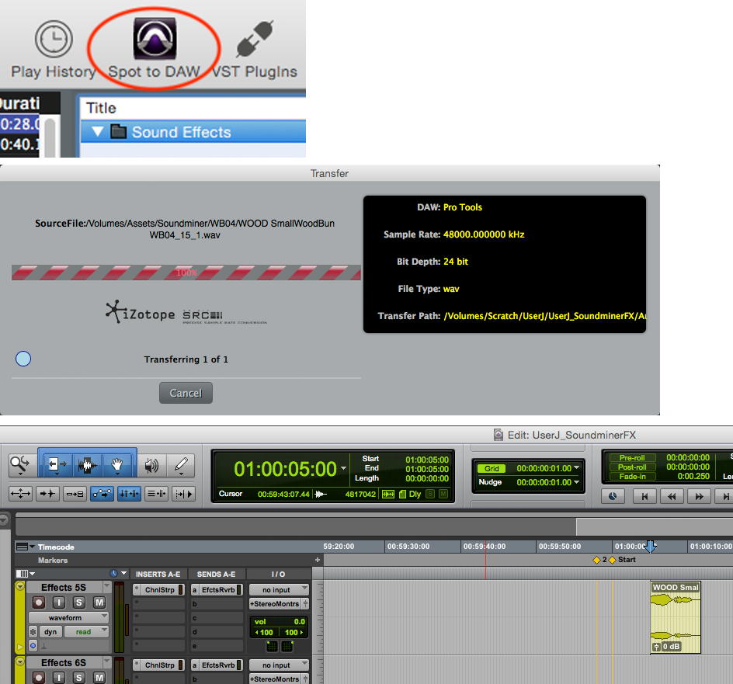
Task: Open the Play History clock icon
Action: 54,40
